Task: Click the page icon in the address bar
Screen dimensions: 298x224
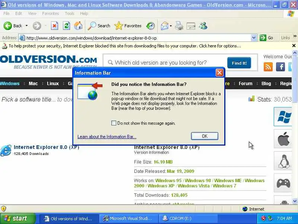Action: pos(22,38)
